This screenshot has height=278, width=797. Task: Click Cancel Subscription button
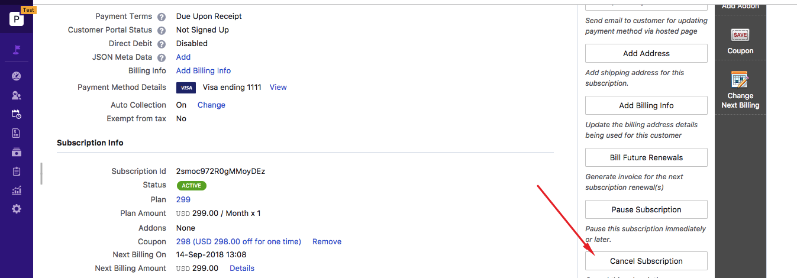tap(646, 261)
